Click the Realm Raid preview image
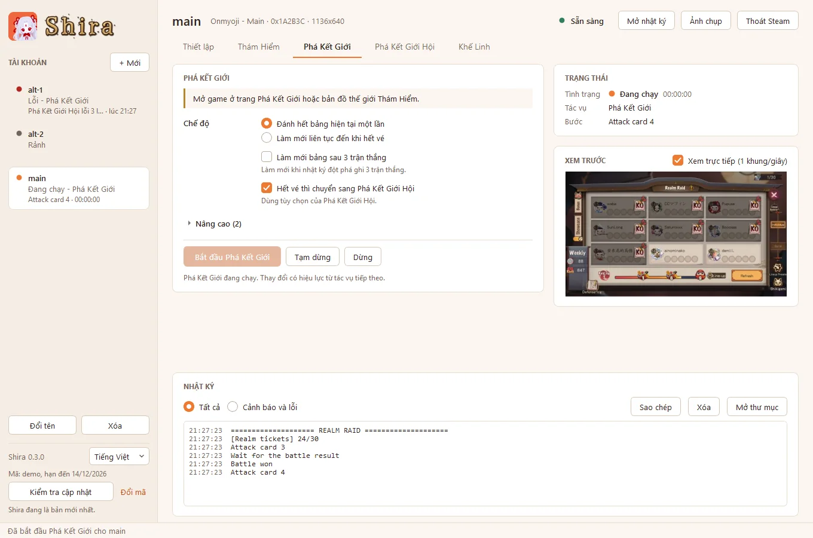Viewport: 813px width, 538px height. coord(676,234)
